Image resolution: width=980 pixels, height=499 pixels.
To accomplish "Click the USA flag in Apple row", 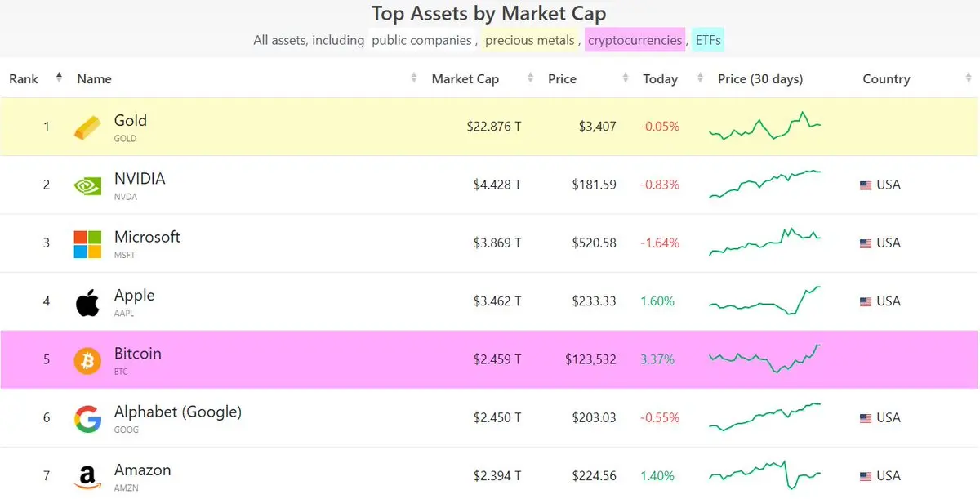I will [x=866, y=302].
